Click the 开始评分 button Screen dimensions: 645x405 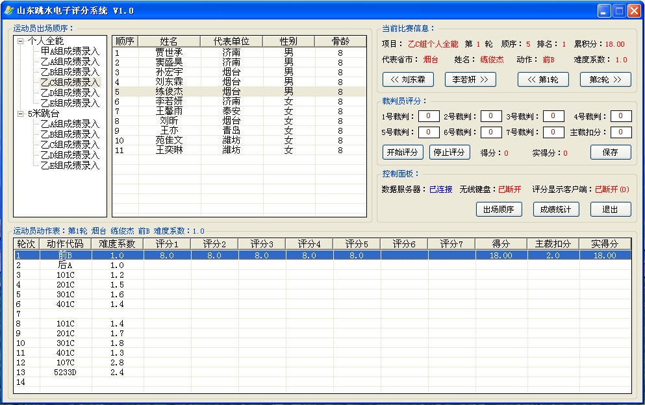403,152
